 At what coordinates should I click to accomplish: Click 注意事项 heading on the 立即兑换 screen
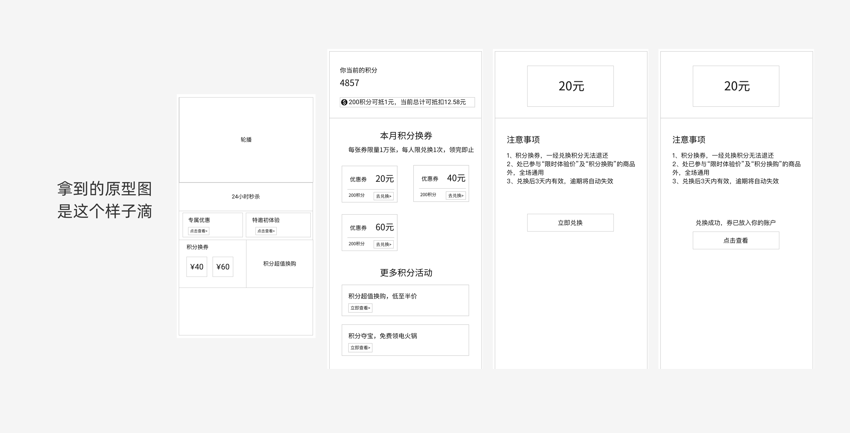[523, 140]
